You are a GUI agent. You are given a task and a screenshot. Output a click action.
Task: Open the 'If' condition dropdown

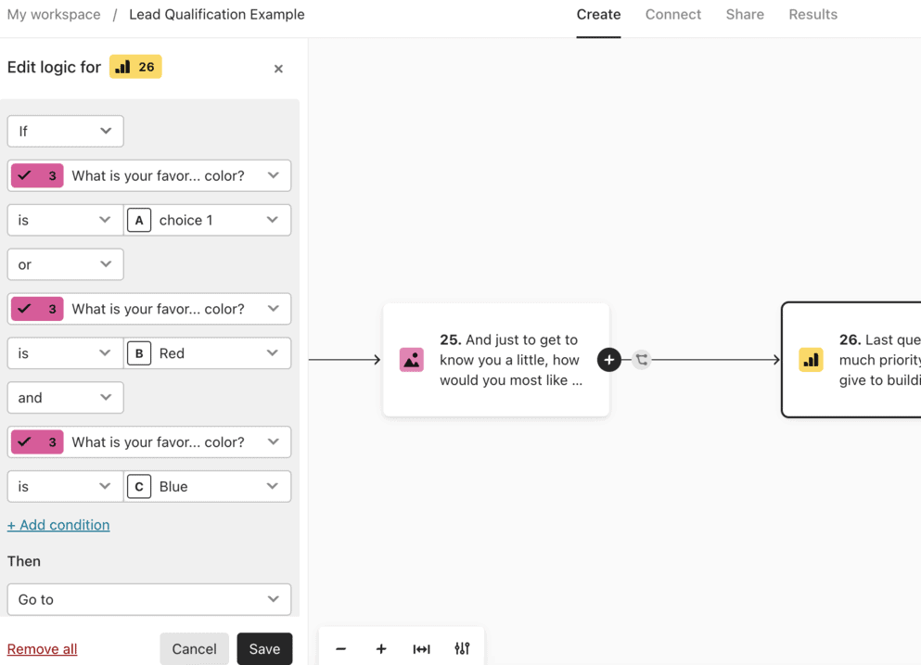click(x=65, y=131)
